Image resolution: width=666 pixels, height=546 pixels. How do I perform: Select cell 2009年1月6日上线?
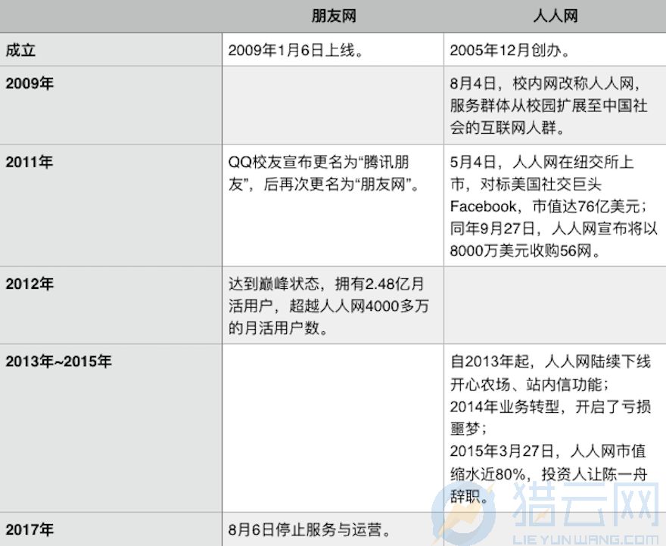pyautogui.click(x=333, y=50)
